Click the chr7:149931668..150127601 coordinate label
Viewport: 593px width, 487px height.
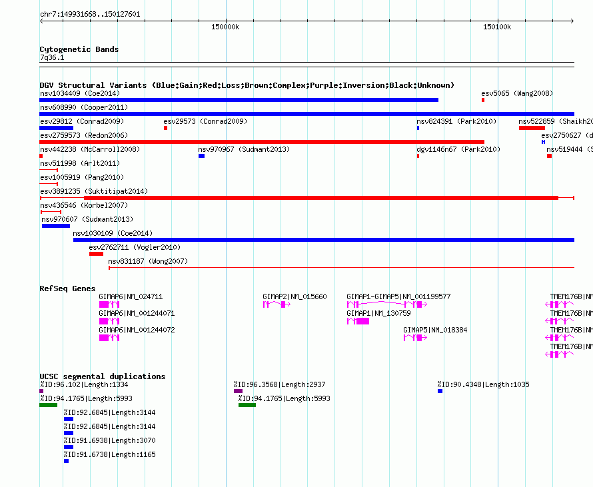click(x=90, y=15)
